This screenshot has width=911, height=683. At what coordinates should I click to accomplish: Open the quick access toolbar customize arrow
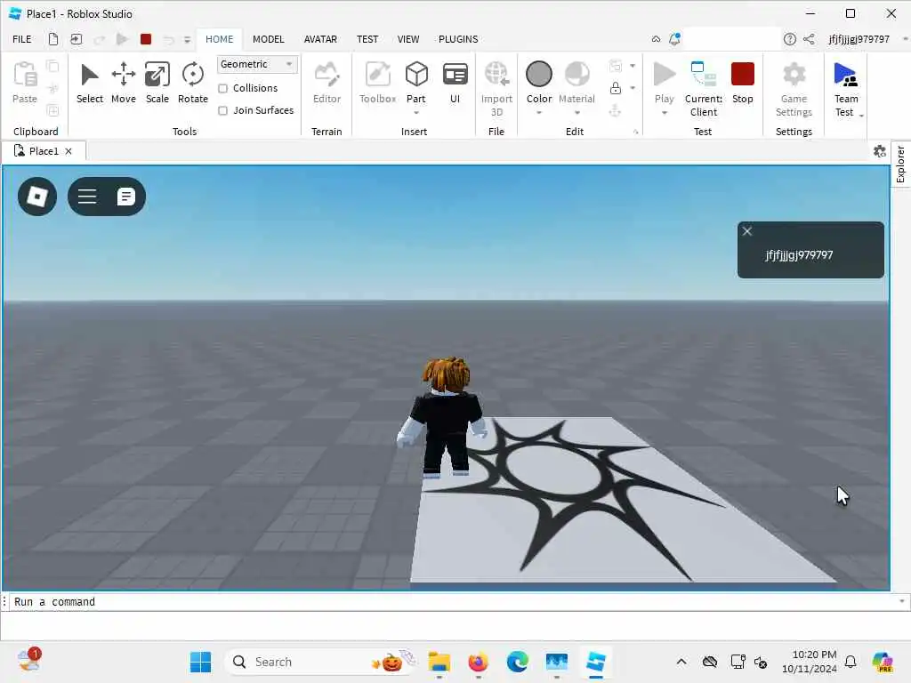click(187, 39)
